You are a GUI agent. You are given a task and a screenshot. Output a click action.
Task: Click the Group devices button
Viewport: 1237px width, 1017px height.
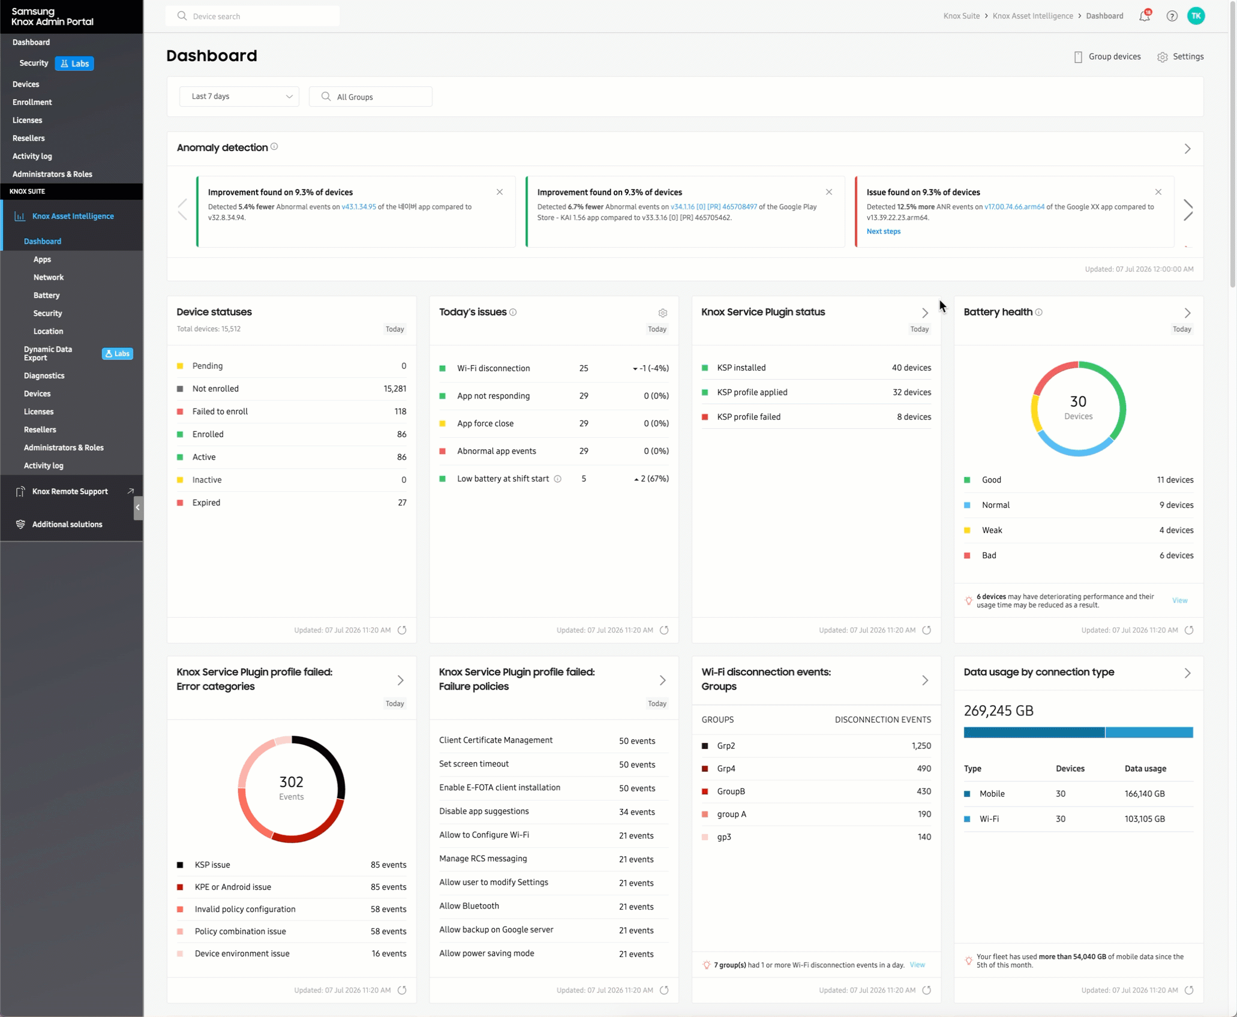coord(1107,57)
